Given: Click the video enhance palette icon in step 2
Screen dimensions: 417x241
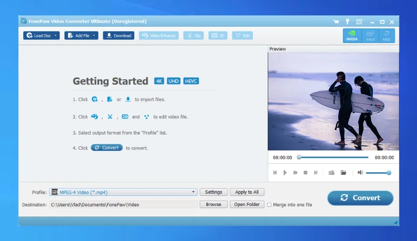Looking at the screenshot, I should pyautogui.click(x=94, y=117).
